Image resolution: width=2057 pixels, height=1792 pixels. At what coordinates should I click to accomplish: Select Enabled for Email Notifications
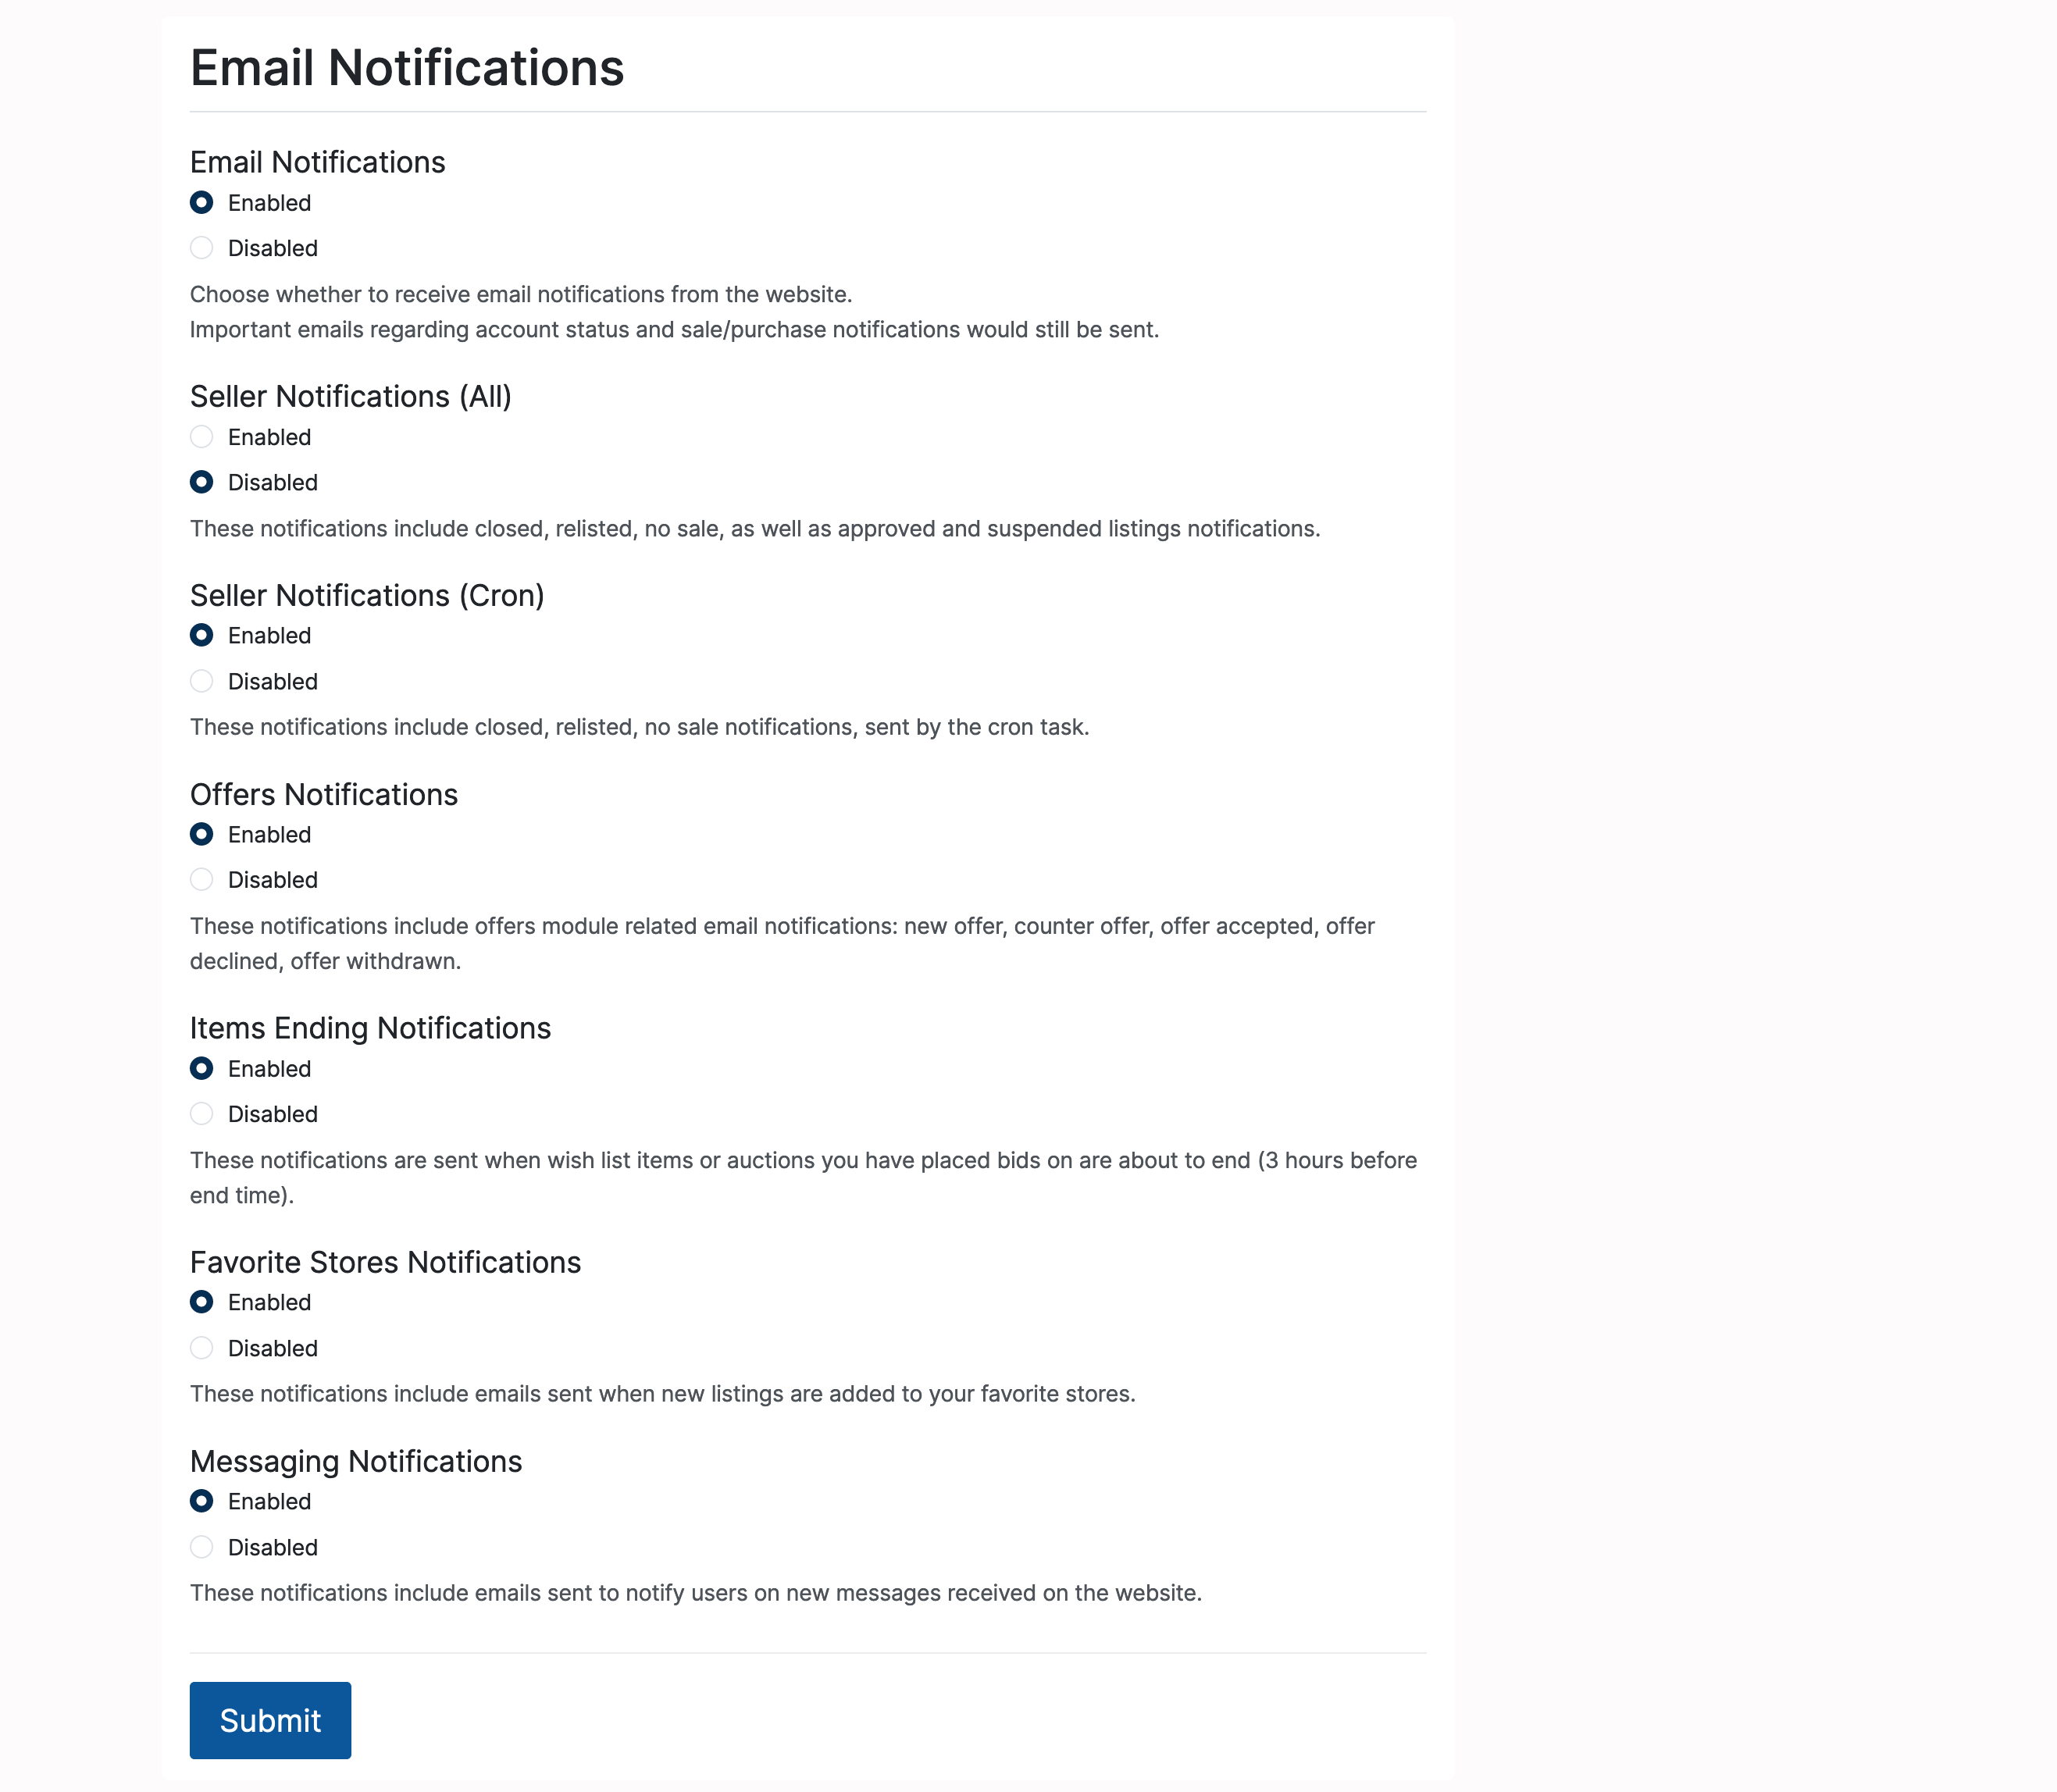202,203
